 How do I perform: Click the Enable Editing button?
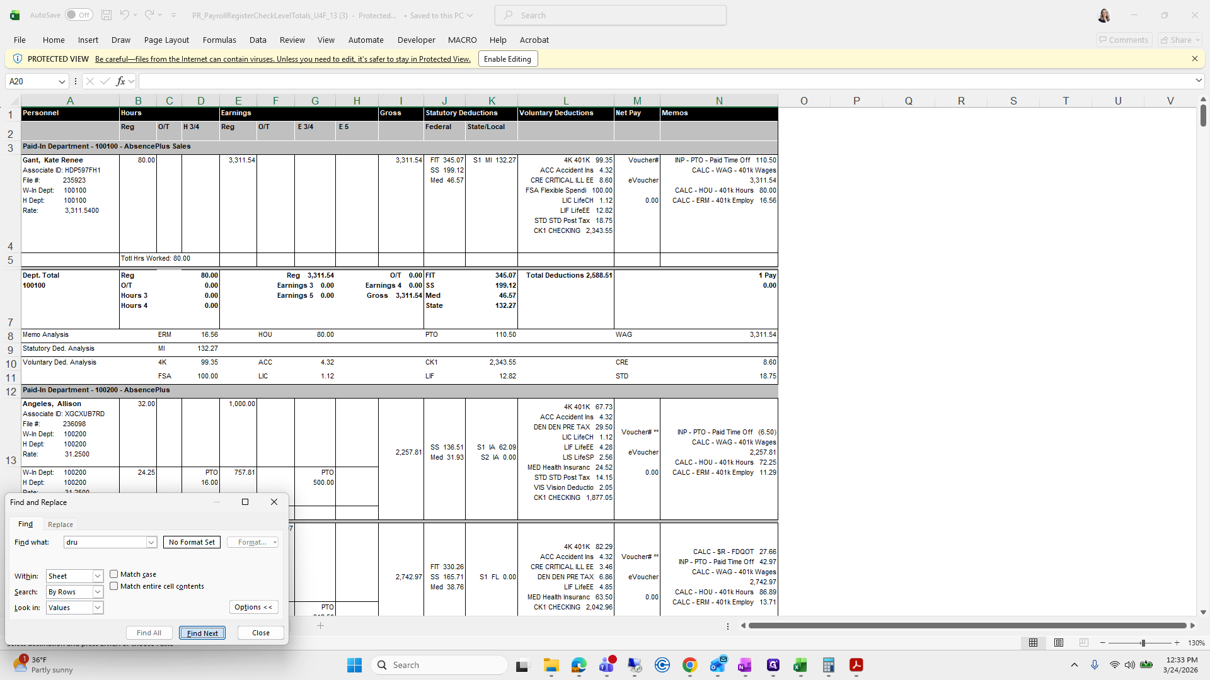point(507,59)
